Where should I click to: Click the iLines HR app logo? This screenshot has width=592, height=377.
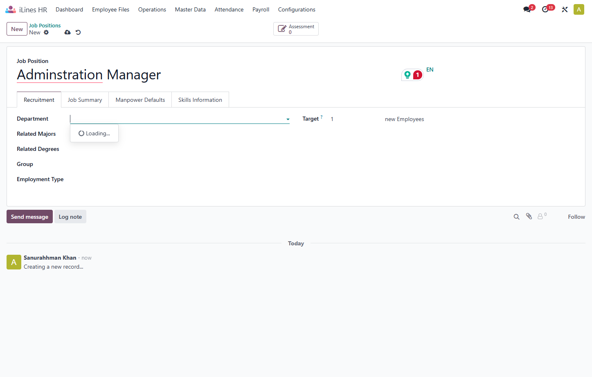pyautogui.click(x=11, y=9)
